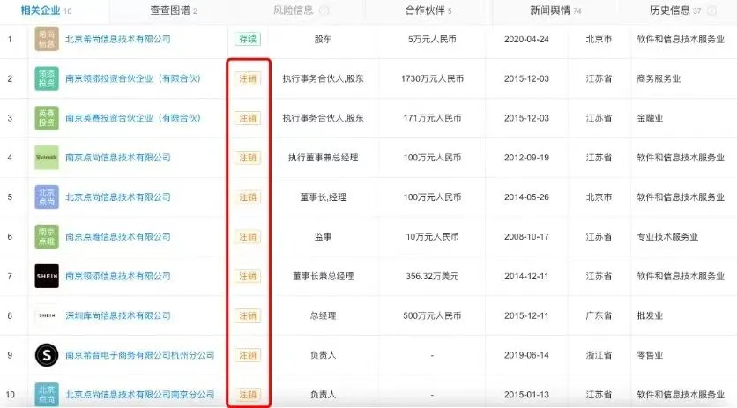The image size is (737, 408).
Task: Select the 批发业 industry cell
Action: click(650, 315)
